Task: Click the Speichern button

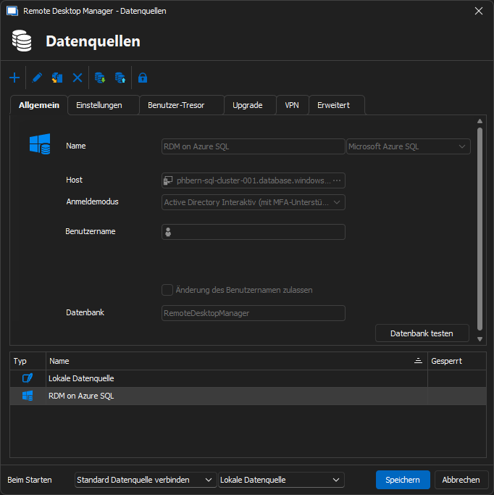Action: coord(403,480)
